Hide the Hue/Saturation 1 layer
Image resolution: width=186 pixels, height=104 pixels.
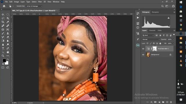(143, 49)
